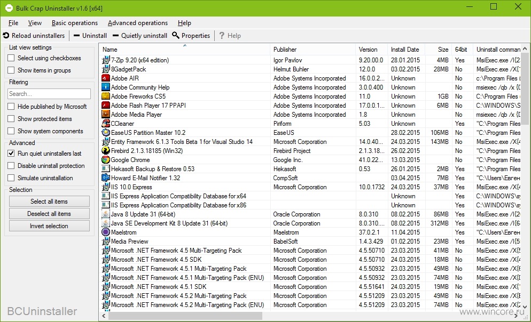The height and width of the screenshot is (322, 531).
Task: Click the Hekasoft Backup & Restore icon
Action: tap(106, 169)
